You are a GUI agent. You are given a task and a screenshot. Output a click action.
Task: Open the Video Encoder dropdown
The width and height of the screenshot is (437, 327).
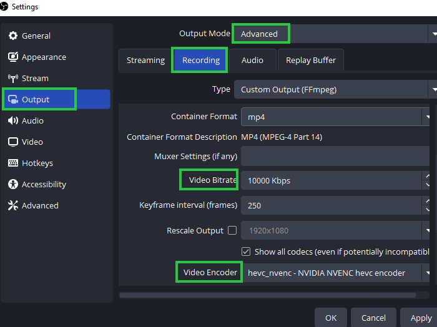point(335,273)
